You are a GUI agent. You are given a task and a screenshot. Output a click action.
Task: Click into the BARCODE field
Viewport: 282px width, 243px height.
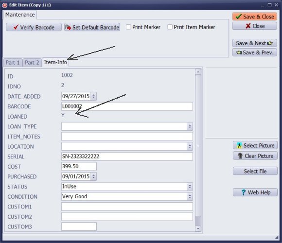click(x=127, y=106)
